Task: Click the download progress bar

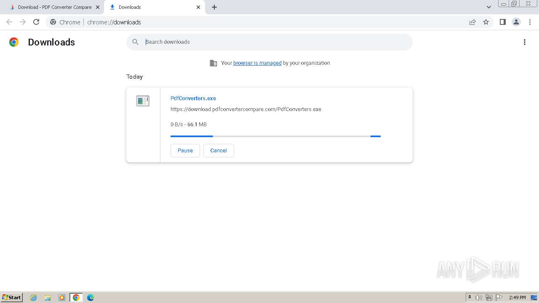Action: coord(275,136)
